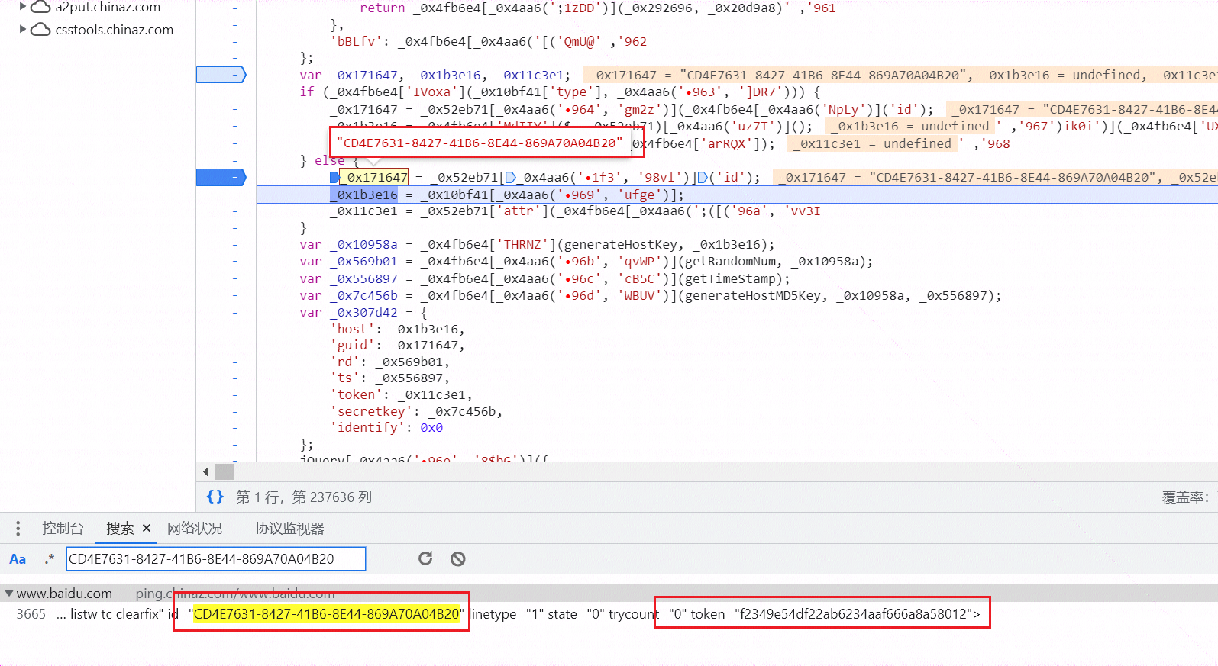This screenshot has height=666, width=1218.
Task: Select the a2put.chinaz.com domain entry
Action: [108, 8]
